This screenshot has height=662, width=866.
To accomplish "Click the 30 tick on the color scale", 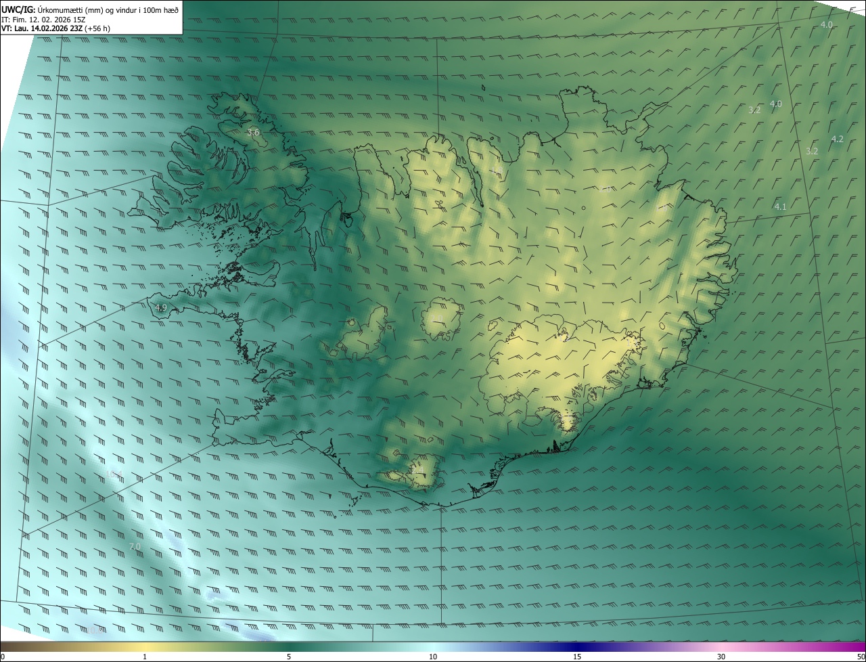I will [x=721, y=657].
